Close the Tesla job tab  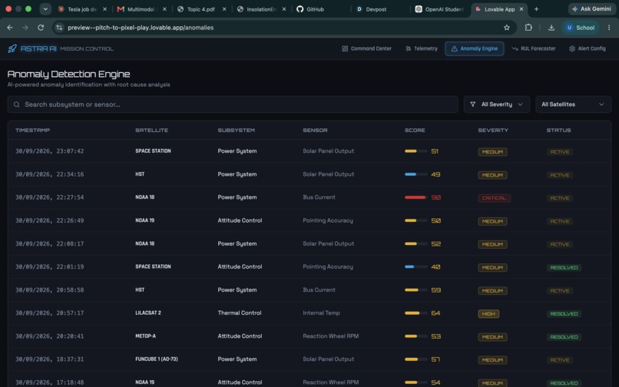click(x=104, y=9)
